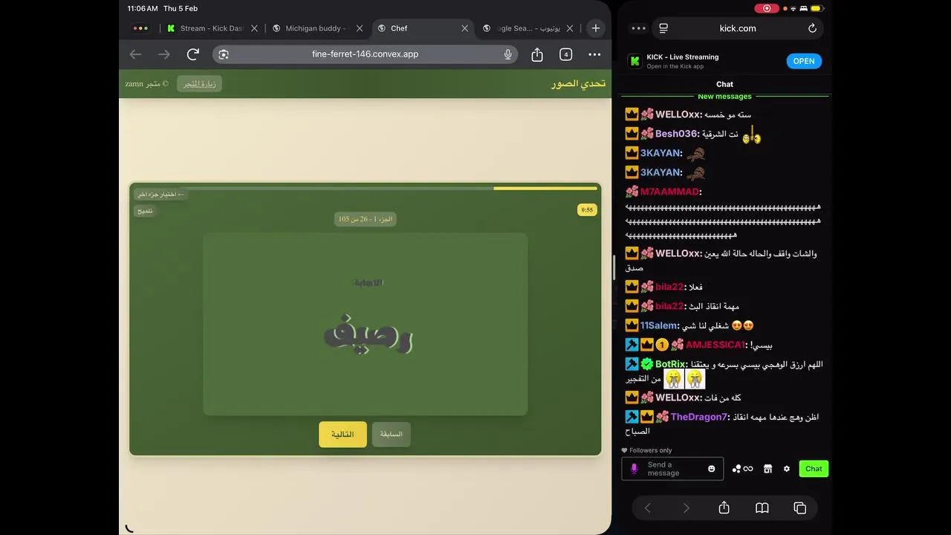This screenshot has height=535, width=951.
Task: Click the green Chat send button
Action: point(814,469)
